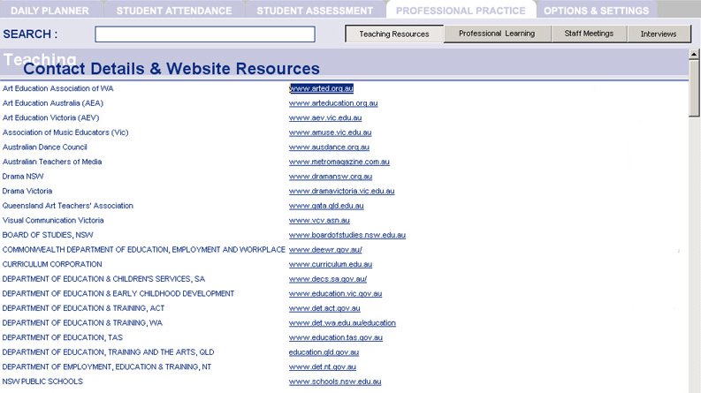Click 'Association of Music Educators (Vic)'
Image resolution: width=701 pixels, height=393 pixels.
tap(65, 132)
